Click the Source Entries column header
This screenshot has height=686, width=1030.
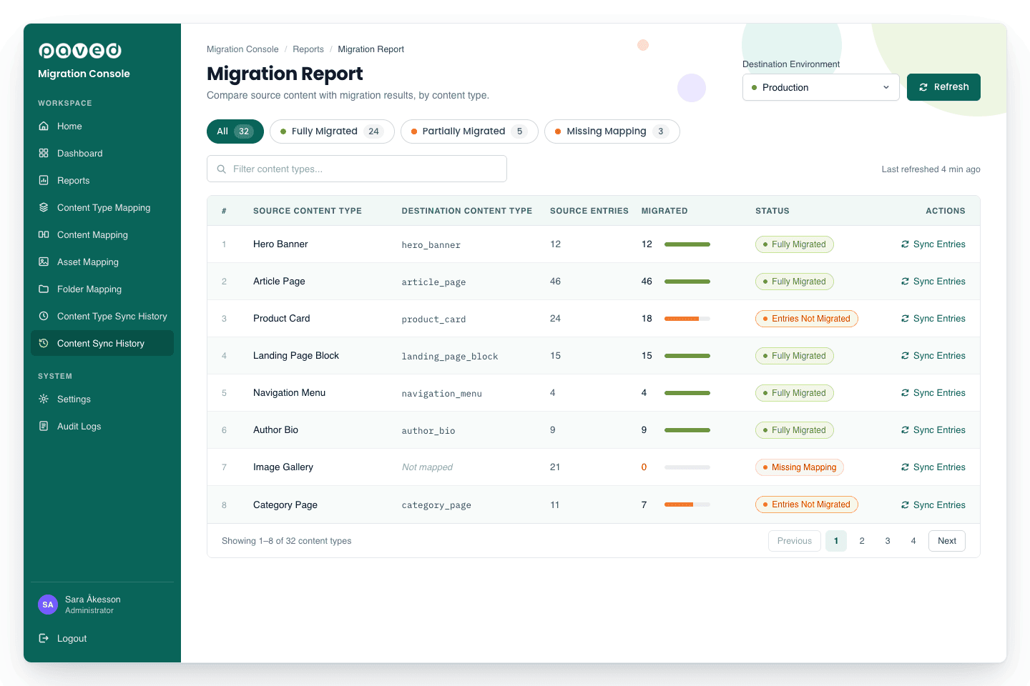coord(589,211)
